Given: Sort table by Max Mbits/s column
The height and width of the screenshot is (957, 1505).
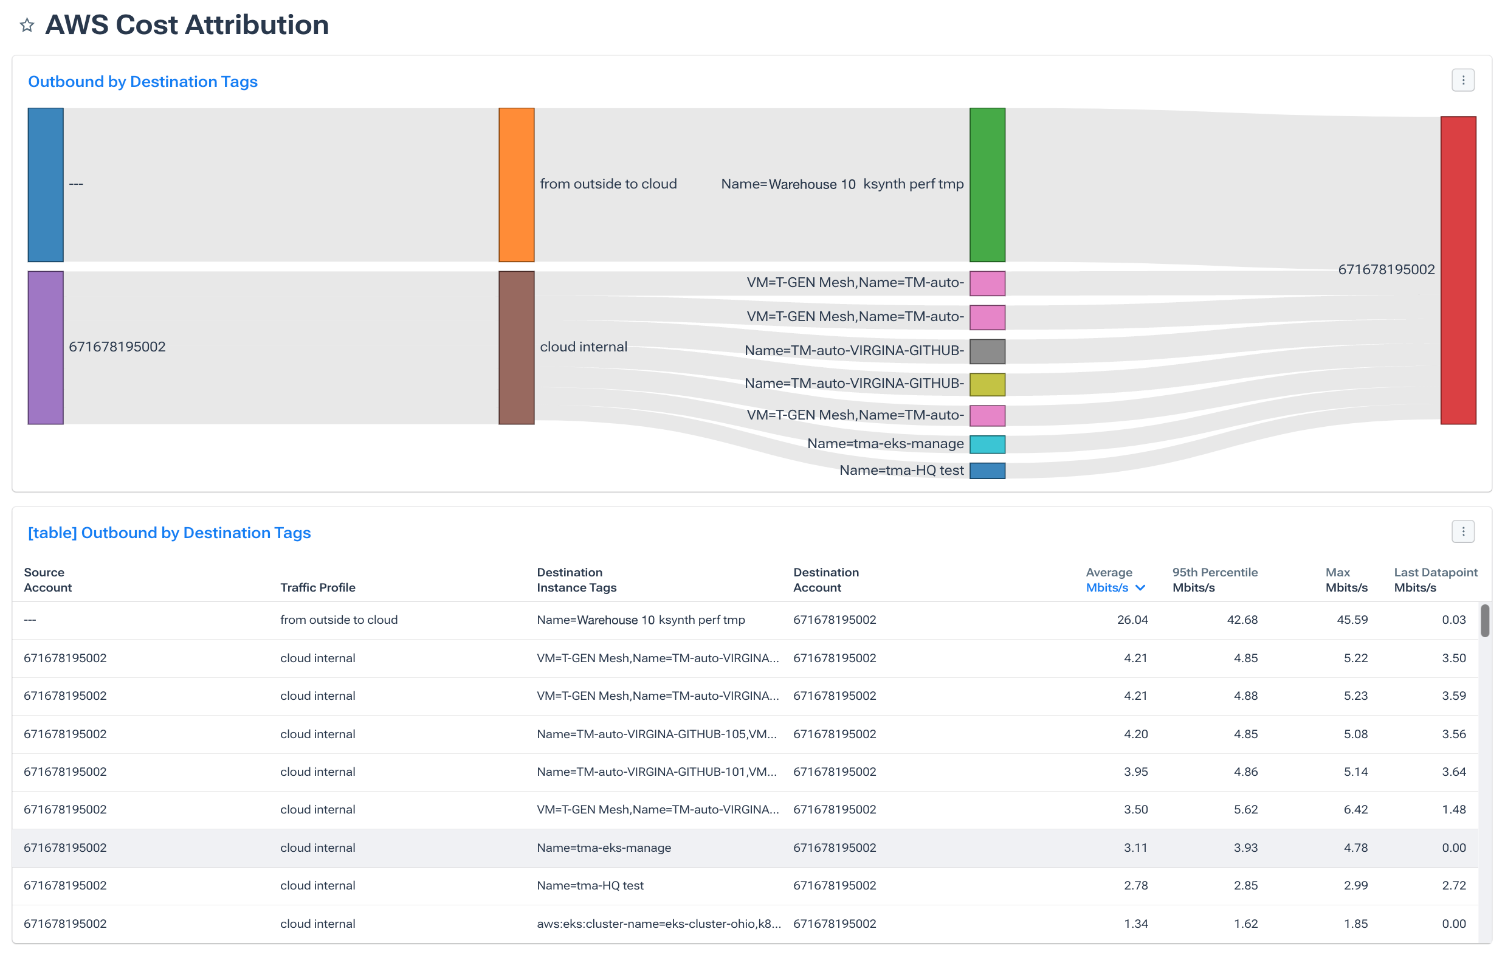Looking at the screenshot, I should click(1346, 579).
